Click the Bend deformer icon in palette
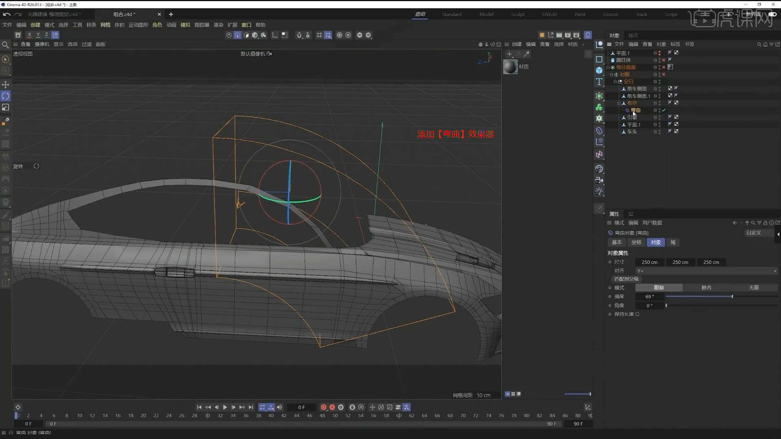The height and width of the screenshot is (439, 781). (599, 130)
